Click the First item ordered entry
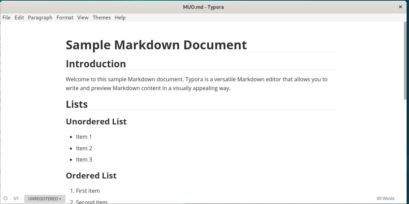Viewport: 409px width, 204px height. pyautogui.click(x=88, y=191)
